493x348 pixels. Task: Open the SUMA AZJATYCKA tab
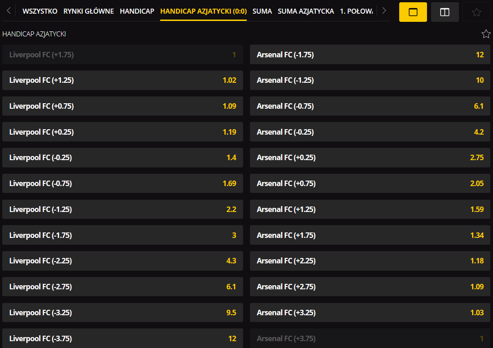tap(305, 11)
